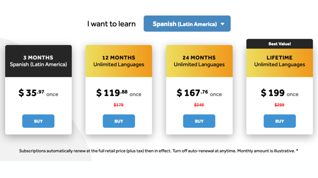Select the 24 MONTHS plan header
This screenshot has height=178, width=318.
coord(199,61)
